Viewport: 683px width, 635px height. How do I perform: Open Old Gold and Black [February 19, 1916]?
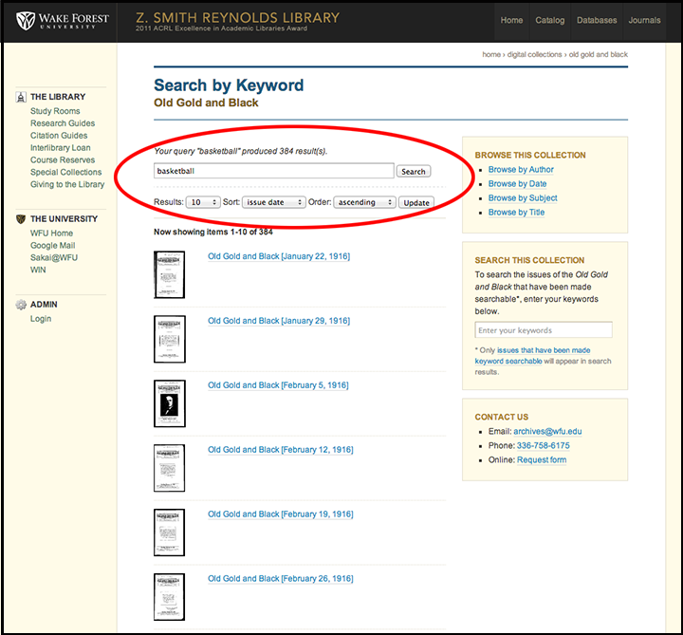[x=281, y=514]
